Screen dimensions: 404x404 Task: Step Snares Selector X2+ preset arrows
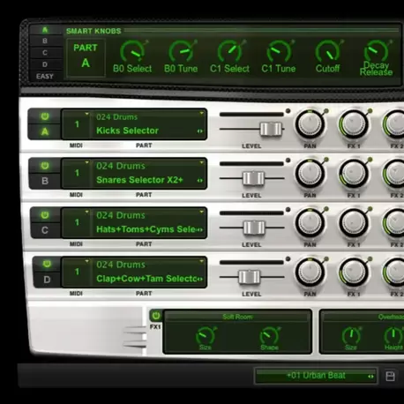pos(200,181)
